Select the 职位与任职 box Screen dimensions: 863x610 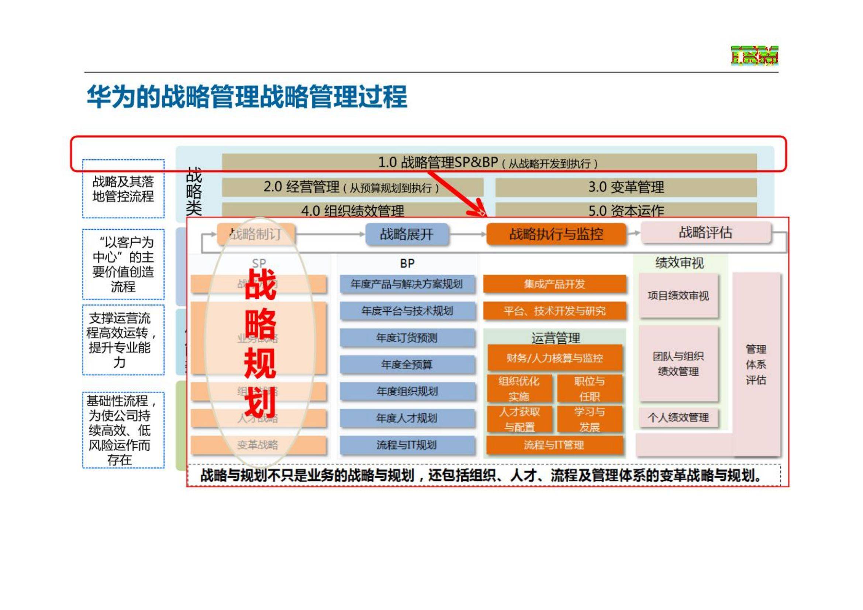(x=590, y=389)
